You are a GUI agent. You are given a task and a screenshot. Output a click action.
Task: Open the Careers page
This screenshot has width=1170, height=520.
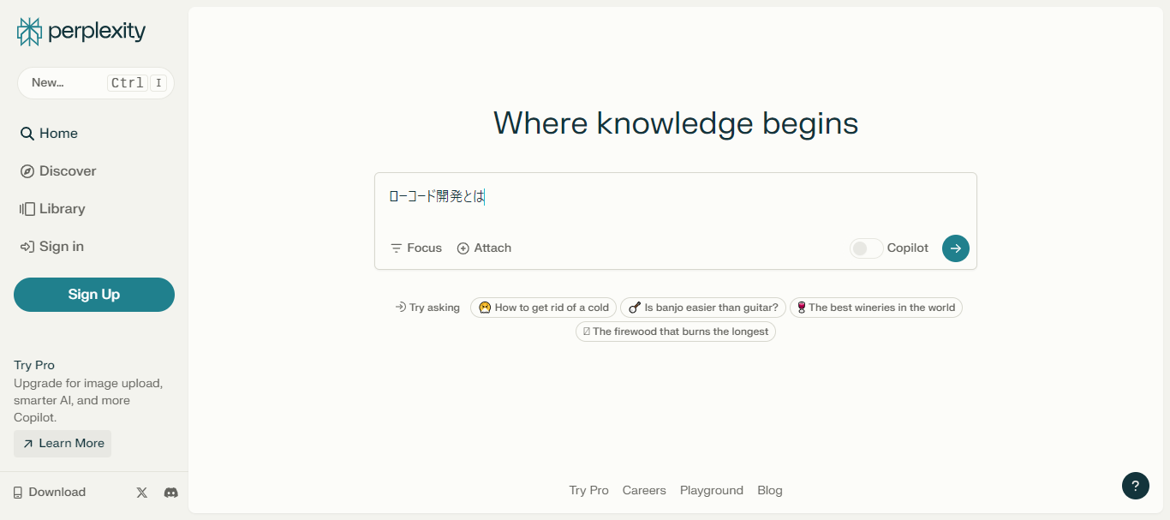pos(644,490)
